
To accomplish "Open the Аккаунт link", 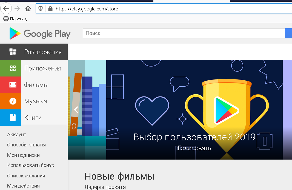I will pyautogui.click(x=17, y=135).
